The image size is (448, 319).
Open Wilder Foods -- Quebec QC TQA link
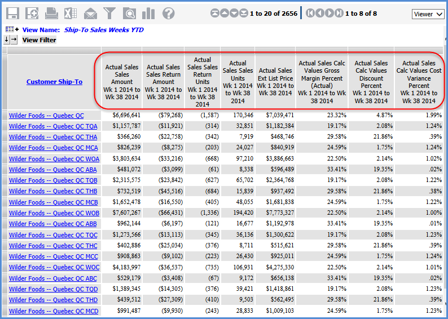(x=53, y=126)
